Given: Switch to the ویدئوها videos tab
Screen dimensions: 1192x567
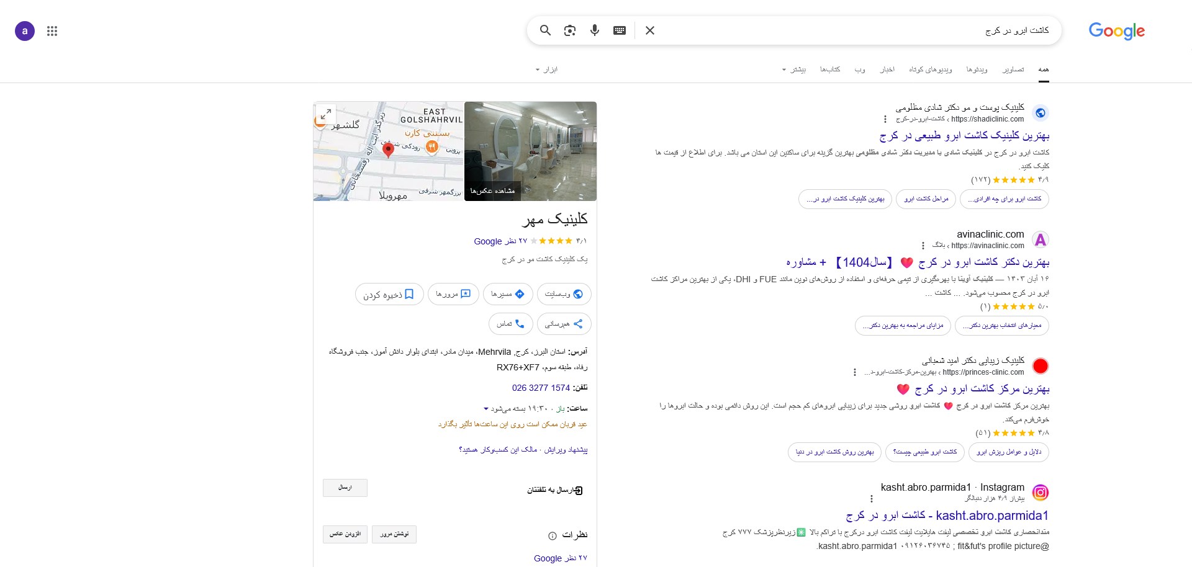Looking at the screenshot, I should tap(977, 69).
